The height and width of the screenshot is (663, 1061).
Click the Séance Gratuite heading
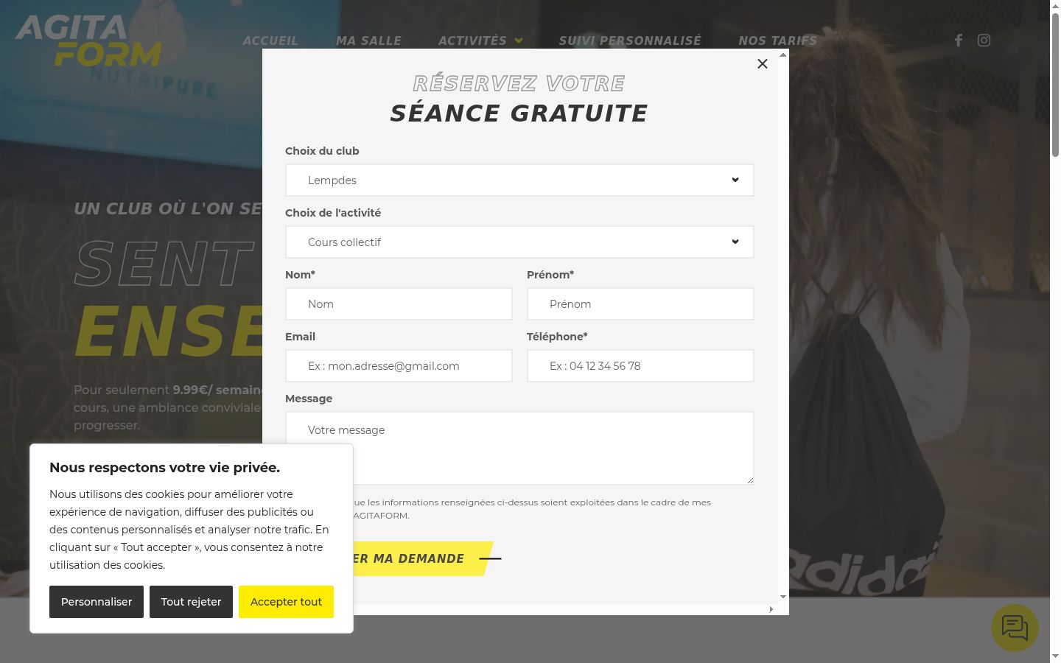pyautogui.click(x=519, y=113)
